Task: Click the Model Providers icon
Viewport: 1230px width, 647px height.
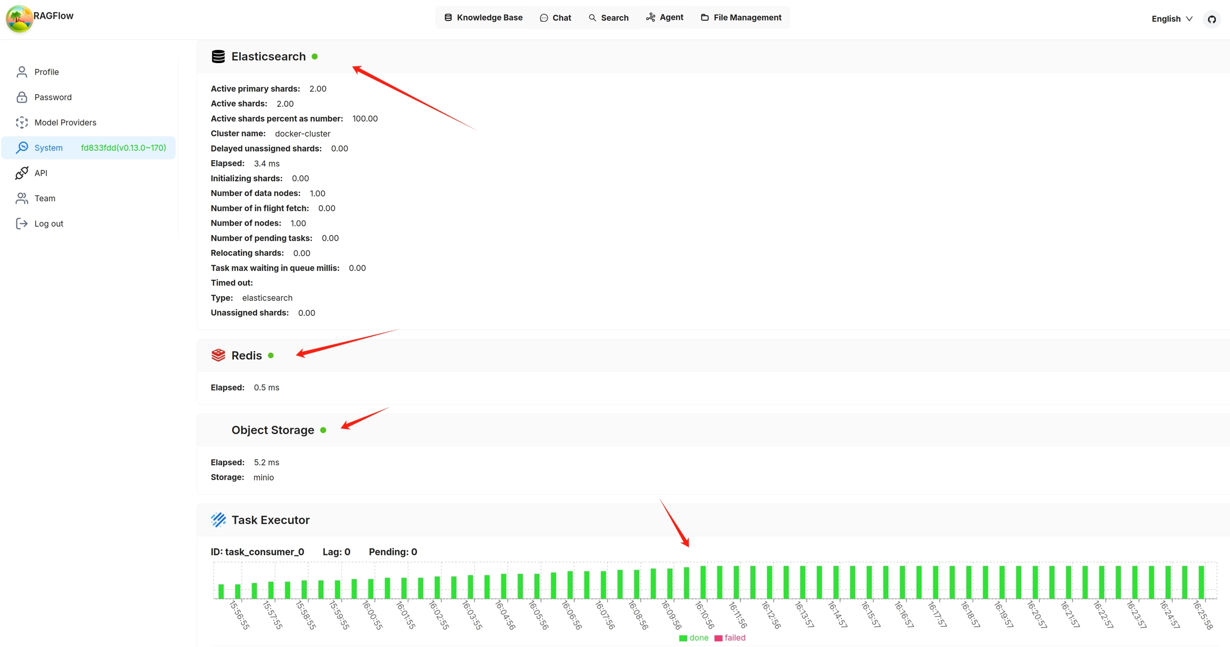Action: [x=22, y=122]
